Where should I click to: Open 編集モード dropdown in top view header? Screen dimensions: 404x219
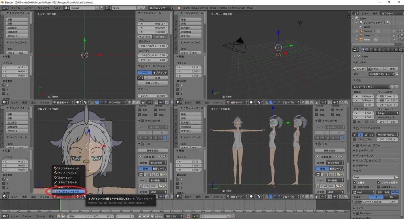pos(64,103)
